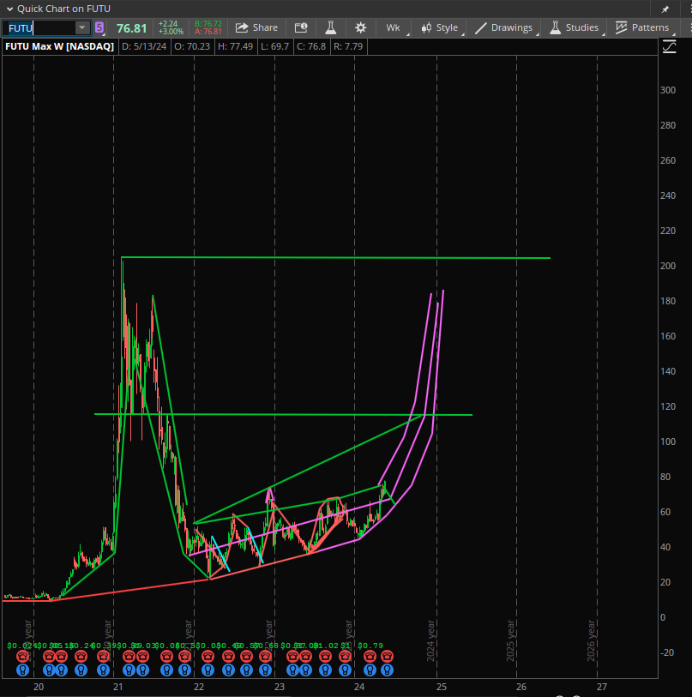Click chart title FUTU Max W [NASDAQ]
The width and height of the screenshot is (692, 697).
[59, 46]
